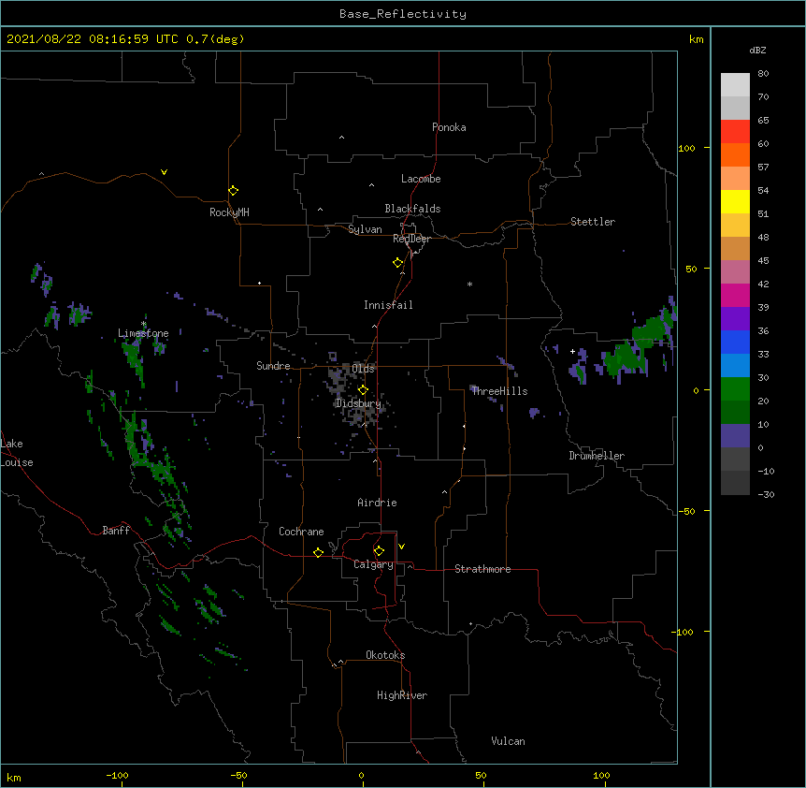Click the white asterisk above Limestone label

point(144,324)
